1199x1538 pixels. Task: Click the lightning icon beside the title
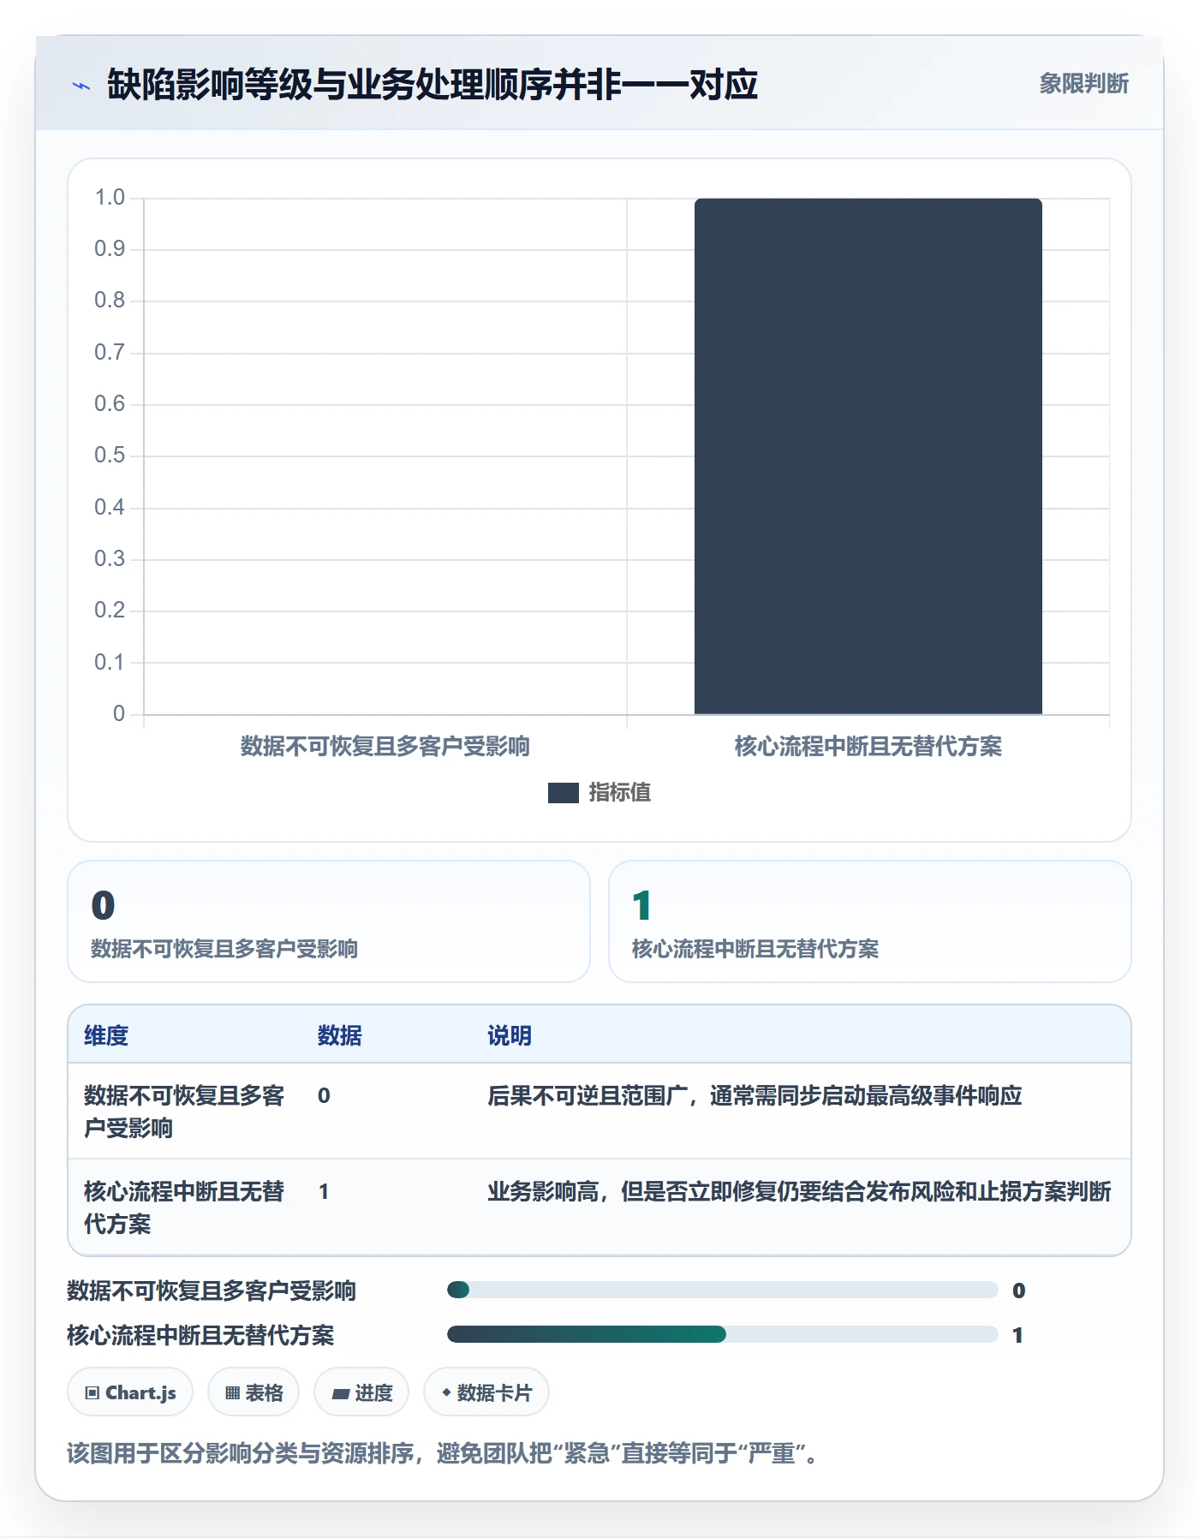81,86
